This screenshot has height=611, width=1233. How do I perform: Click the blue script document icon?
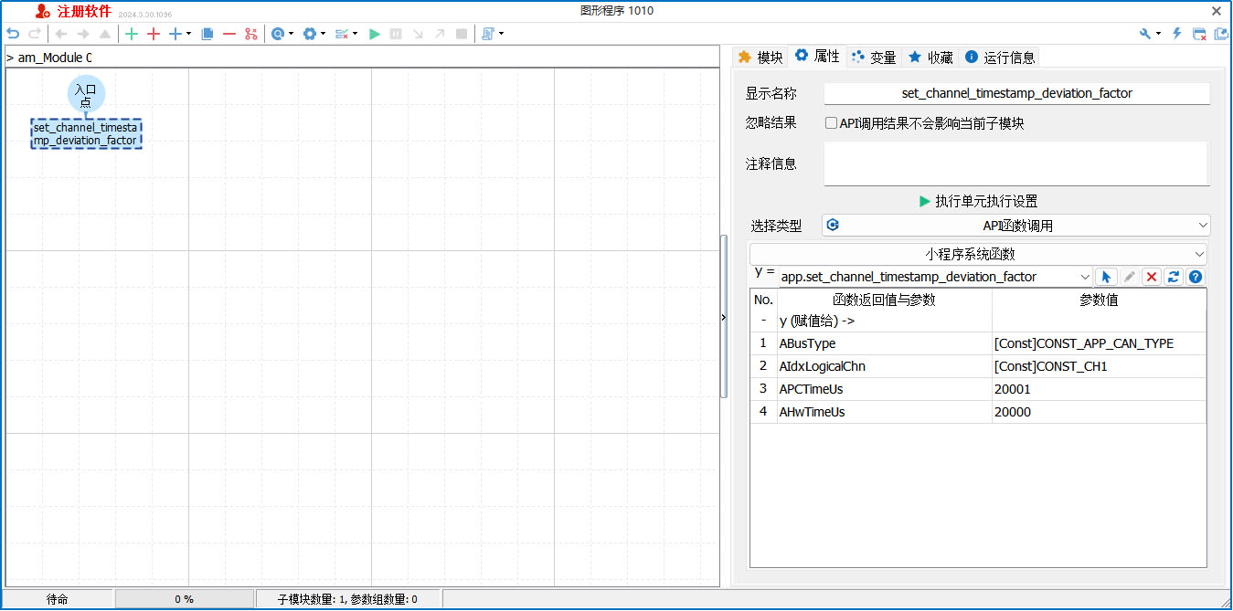(x=488, y=34)
